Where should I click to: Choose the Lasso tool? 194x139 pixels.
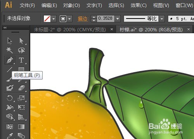click(21, 50)
